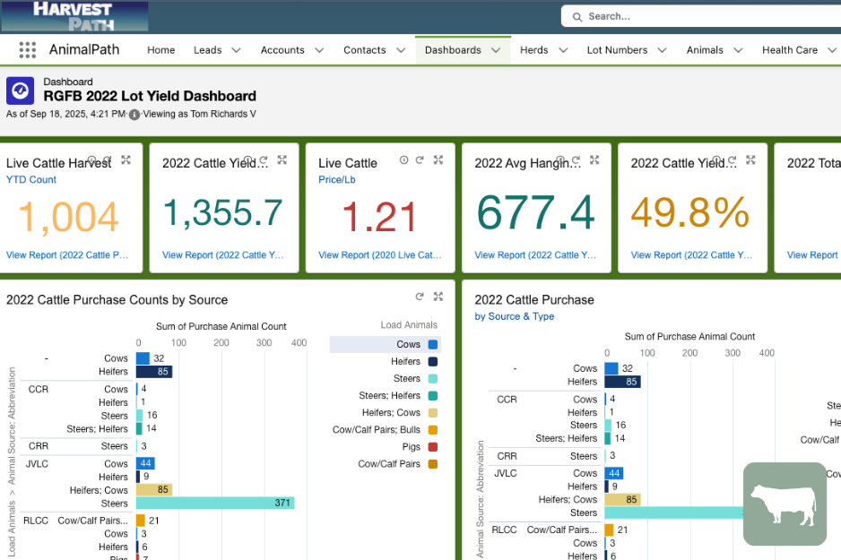Refresh the Live Cattle Price/Lb widget
The image size is (841, 560).
tap(420, 159)
